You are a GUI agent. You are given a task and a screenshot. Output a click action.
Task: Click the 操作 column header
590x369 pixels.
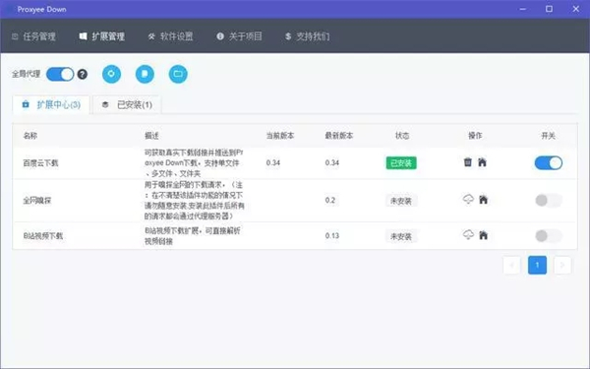pyautogui.click(x=475, y=136)
